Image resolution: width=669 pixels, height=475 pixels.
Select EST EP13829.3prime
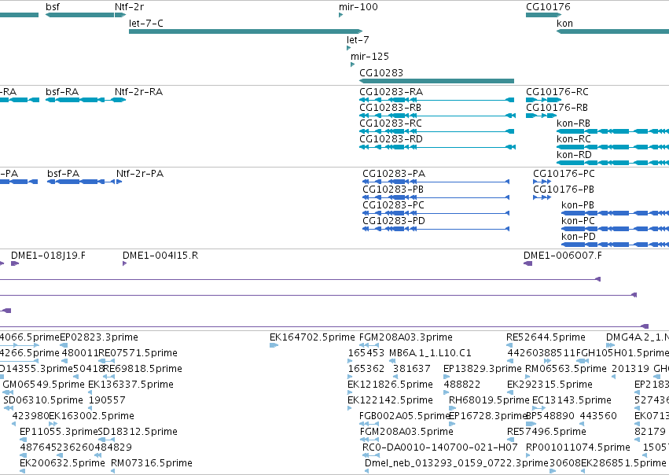(x=483, y=369)
